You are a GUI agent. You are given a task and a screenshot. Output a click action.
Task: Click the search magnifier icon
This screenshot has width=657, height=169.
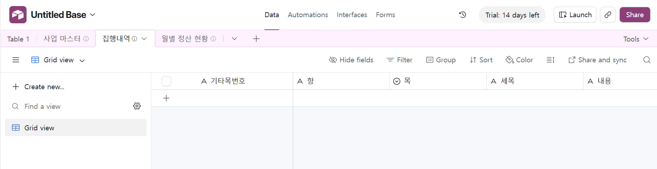(x=647, y=60)
